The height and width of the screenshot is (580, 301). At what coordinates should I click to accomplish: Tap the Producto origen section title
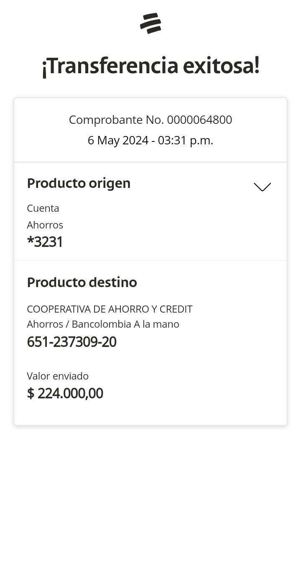coord(79,183)
